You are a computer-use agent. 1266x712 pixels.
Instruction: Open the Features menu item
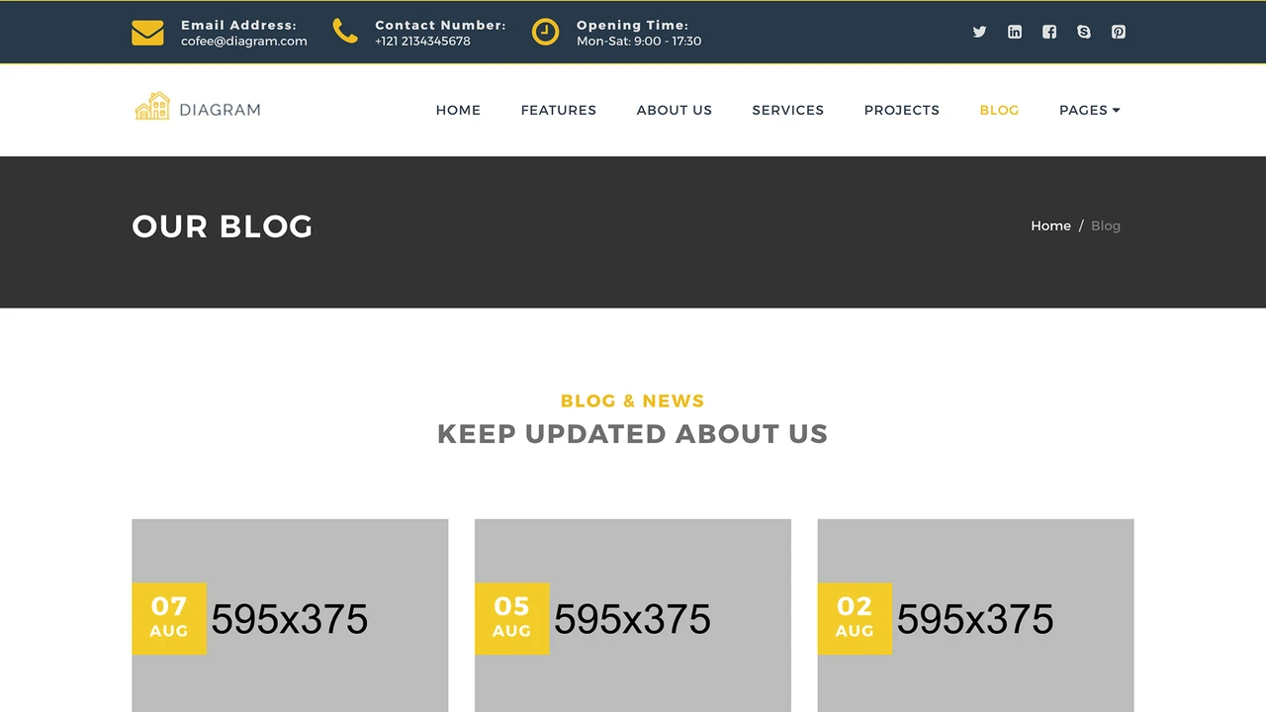(x=559, y=110)
